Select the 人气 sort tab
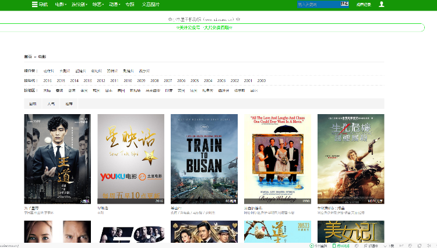This screenshot has width=437, height=248. pos(51,104)
